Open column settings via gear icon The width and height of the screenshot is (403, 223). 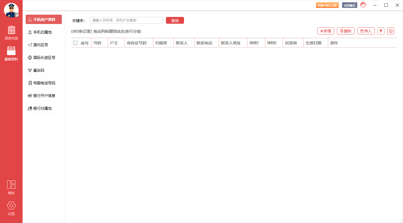(x=391, y=31)
